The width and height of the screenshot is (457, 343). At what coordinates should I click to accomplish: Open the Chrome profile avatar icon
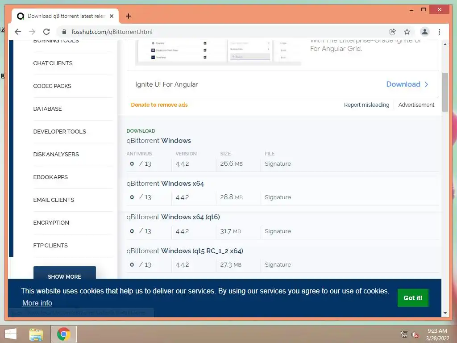coord(425,32)
